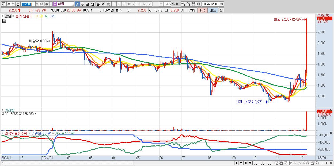Click the play-forward replay button
This screenshot has height=166, width=334.
click(237, 163)
